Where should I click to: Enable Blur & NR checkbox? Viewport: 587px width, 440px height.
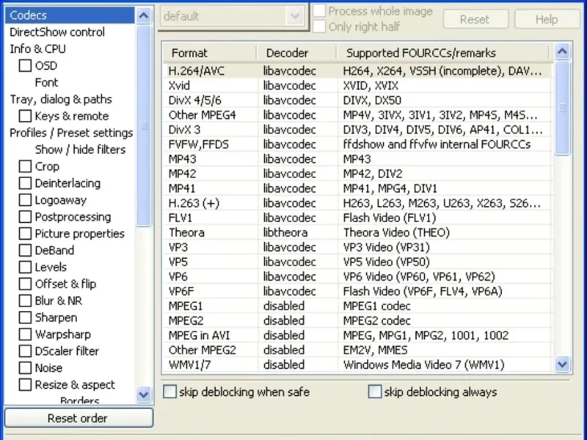point(25,301)
